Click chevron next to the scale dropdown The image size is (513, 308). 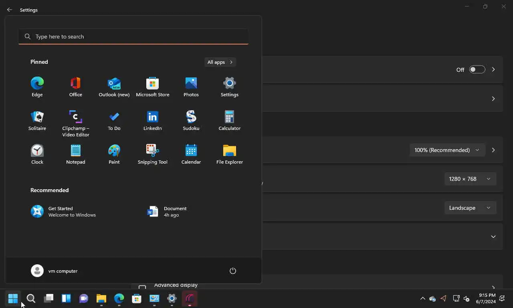(x=493, y=150)
